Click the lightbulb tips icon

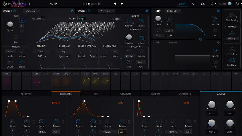coord(211,4)
